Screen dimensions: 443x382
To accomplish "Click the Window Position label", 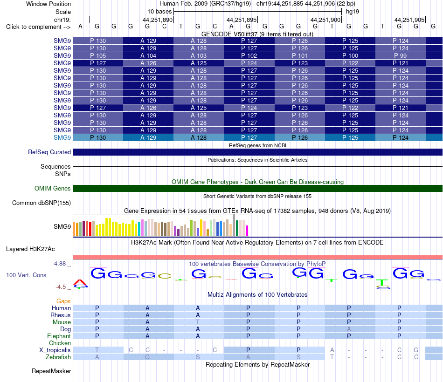I will [x=48, y=4].
